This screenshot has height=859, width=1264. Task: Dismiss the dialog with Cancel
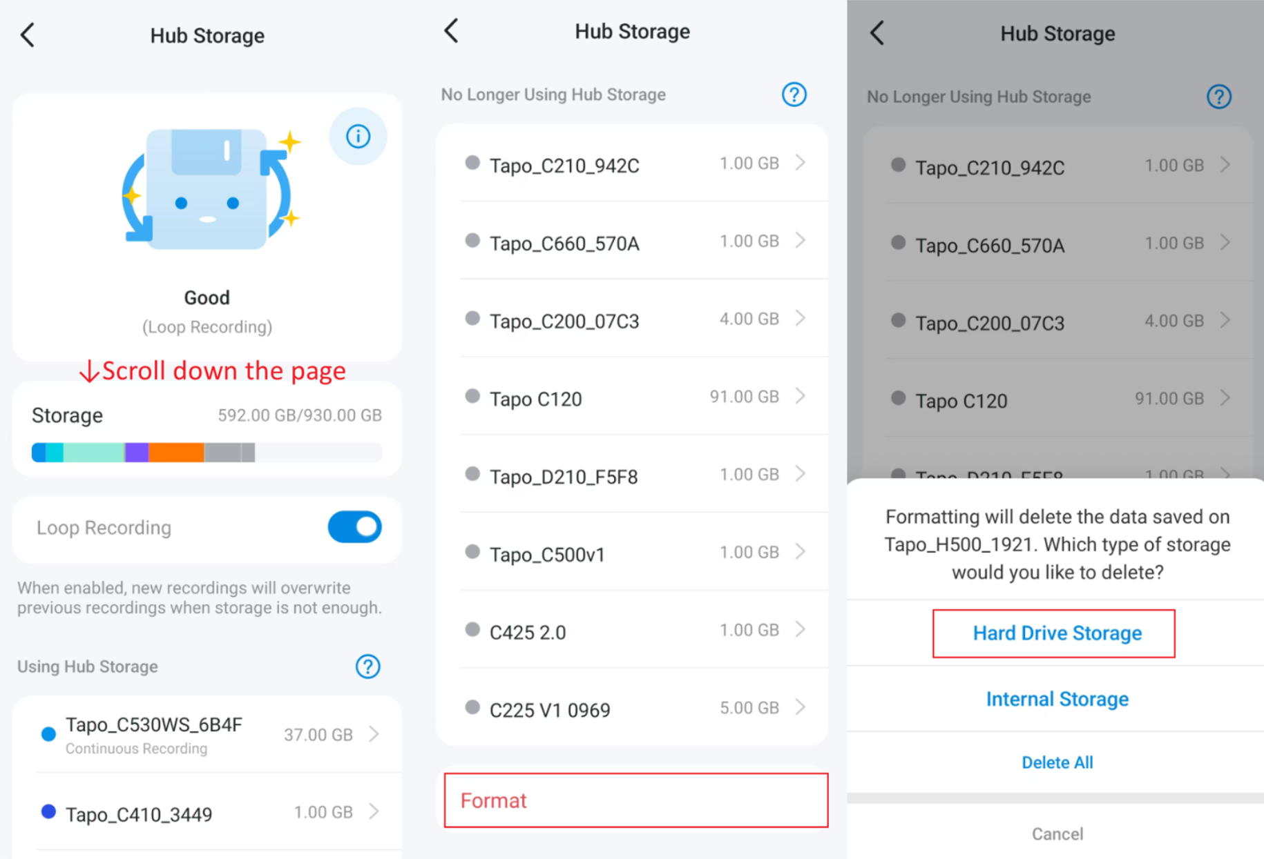click(x=1056, y=833)
